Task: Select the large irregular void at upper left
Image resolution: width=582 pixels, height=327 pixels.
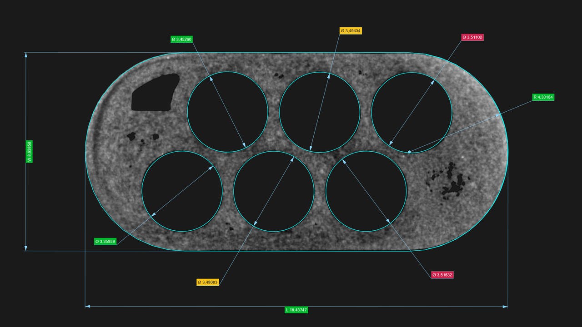Action: [x=154, y=93]
